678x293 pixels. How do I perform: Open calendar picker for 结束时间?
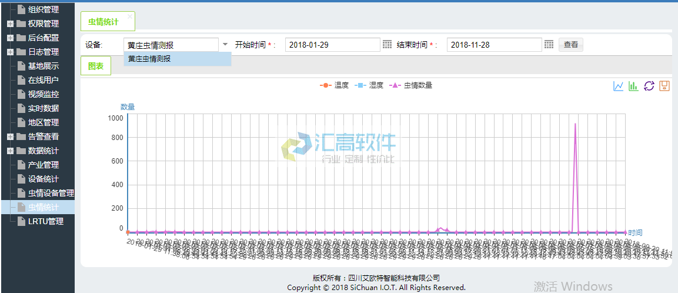(549, 45)
